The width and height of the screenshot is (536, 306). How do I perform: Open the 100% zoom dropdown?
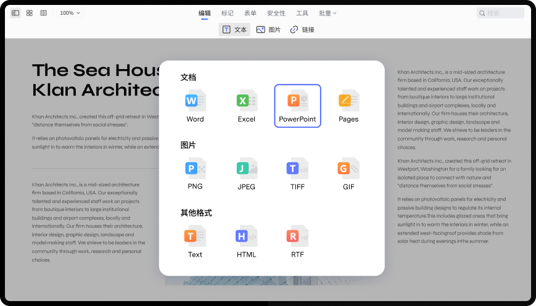coord(70,13)
